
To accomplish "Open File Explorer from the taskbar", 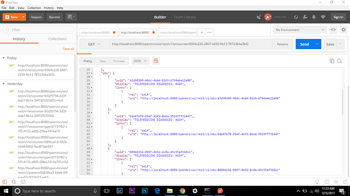I will 169,191.
